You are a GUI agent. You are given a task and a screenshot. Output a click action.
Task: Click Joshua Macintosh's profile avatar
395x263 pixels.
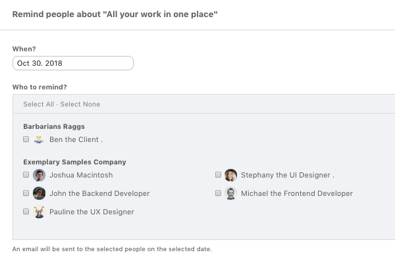pos(39,175)
